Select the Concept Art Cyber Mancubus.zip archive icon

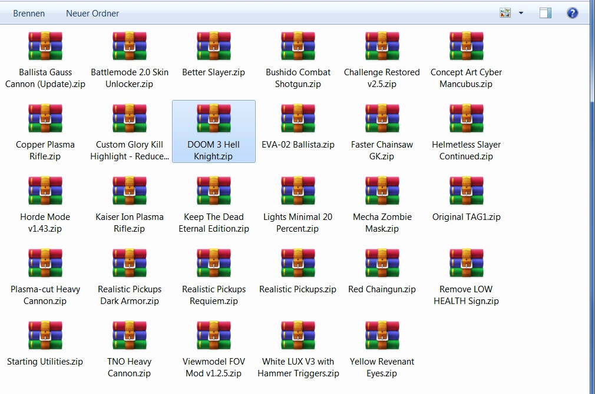coord(467,46)
